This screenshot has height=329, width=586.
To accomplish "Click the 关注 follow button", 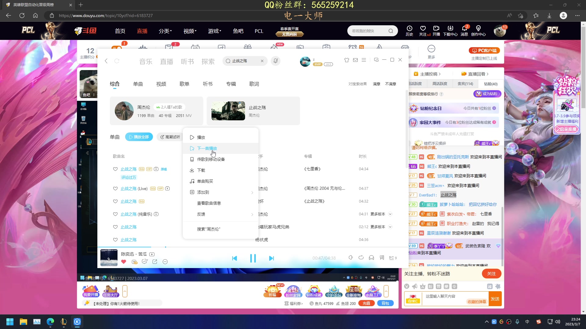I will point(491,274).
